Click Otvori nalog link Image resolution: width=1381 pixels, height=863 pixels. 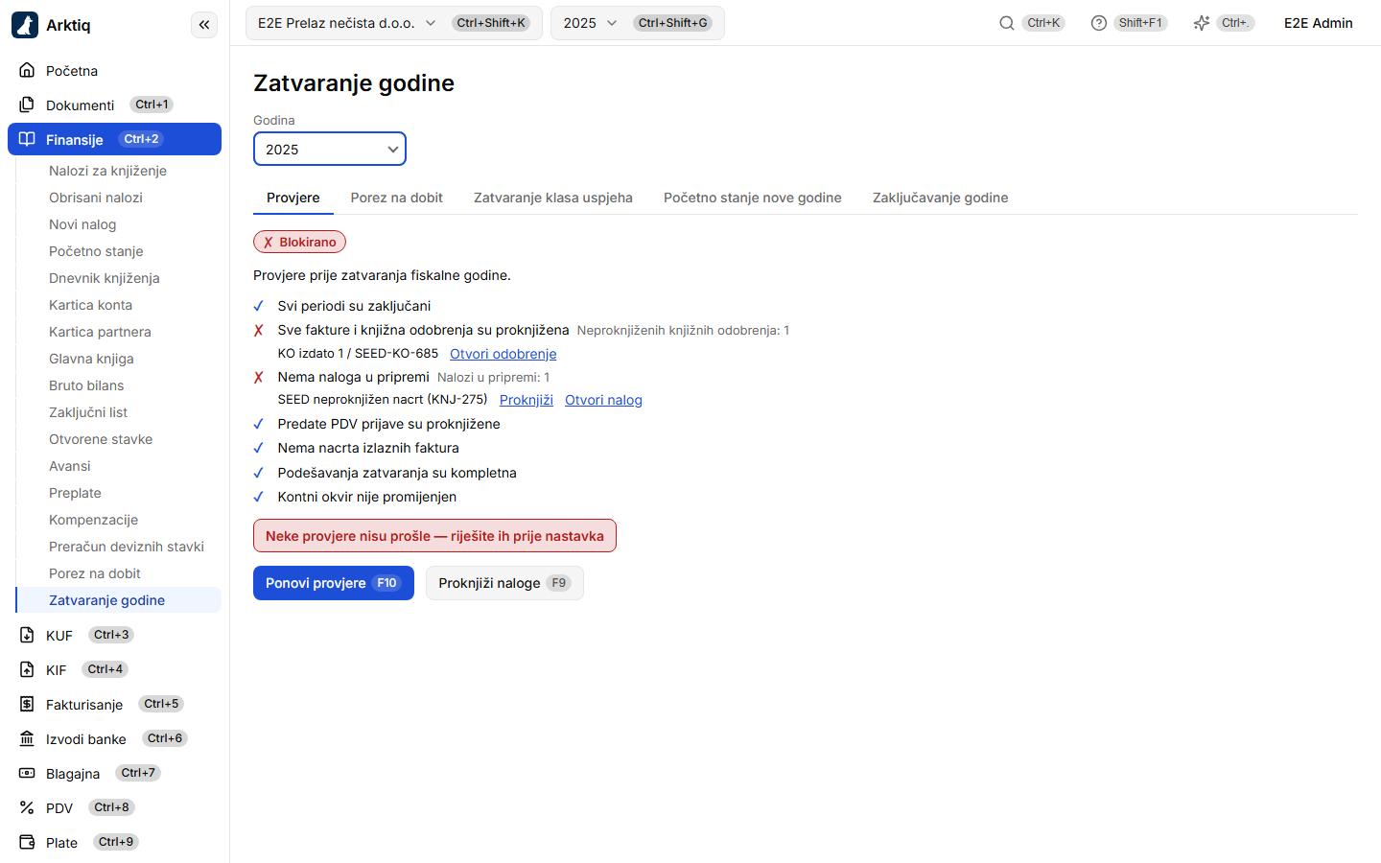(603, 400)
